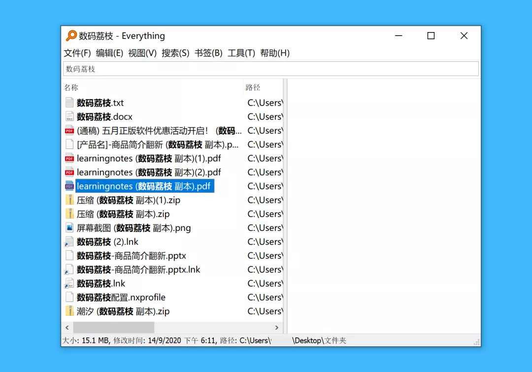The height and width of the screenshot is (372, 532).
Task: Select 潮汐 (数码荔枝 副本).zip
Action: pos(123,311)
